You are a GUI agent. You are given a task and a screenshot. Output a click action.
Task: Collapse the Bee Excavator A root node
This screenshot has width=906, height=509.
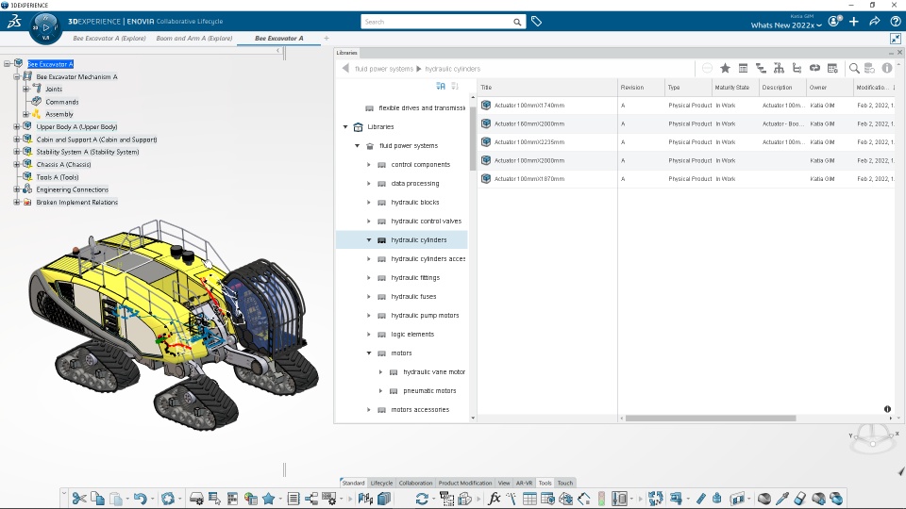point(7,64)
